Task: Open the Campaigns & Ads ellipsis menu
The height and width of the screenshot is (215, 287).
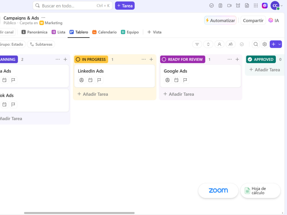Action: tap(43, 18)
